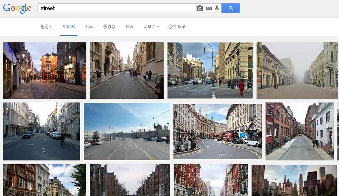Click the camera search-by-image icon
339x196 pixels.
point(199,8)
